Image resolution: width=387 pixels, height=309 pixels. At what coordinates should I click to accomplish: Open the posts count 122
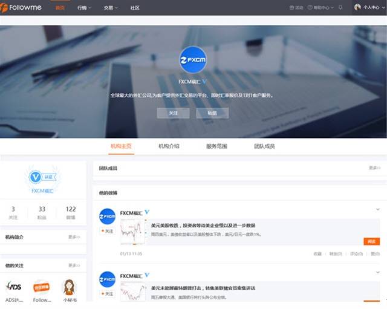point(71,213)
